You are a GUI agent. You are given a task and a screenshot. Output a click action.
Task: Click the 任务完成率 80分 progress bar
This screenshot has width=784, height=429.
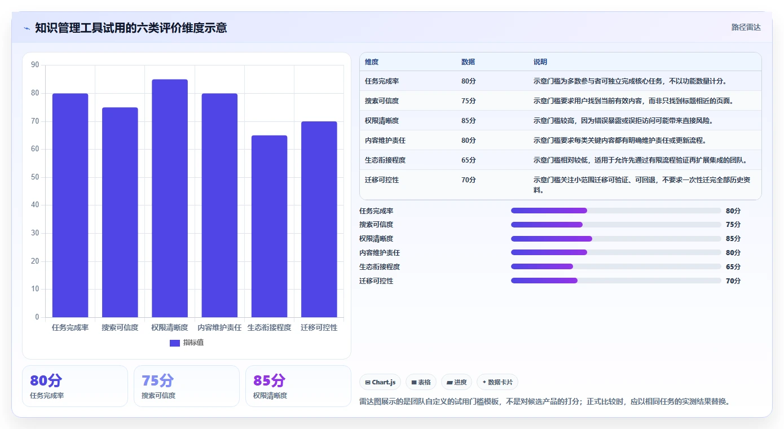point(616,211)
